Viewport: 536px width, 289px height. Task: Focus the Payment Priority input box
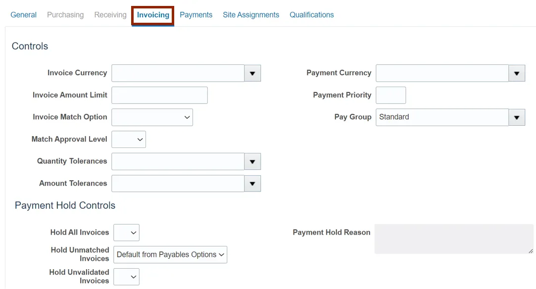tap(390, 95)
